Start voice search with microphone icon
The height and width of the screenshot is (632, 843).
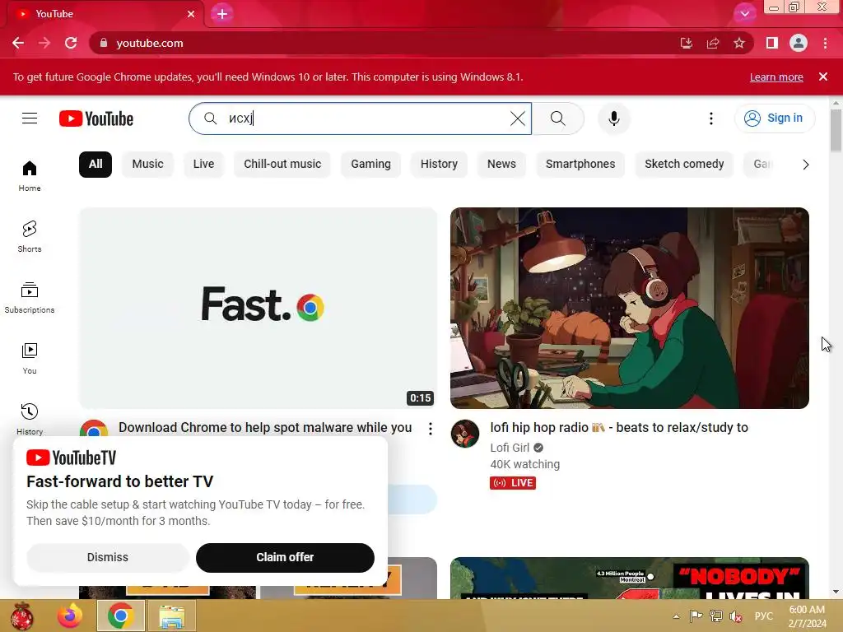(613, 118)
